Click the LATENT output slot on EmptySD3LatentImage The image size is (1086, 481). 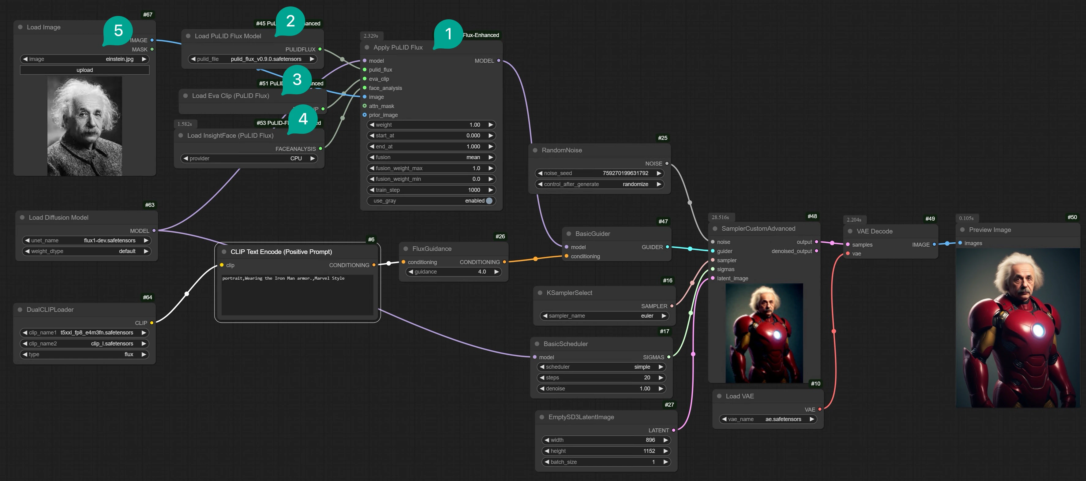(x=673, y=431)
